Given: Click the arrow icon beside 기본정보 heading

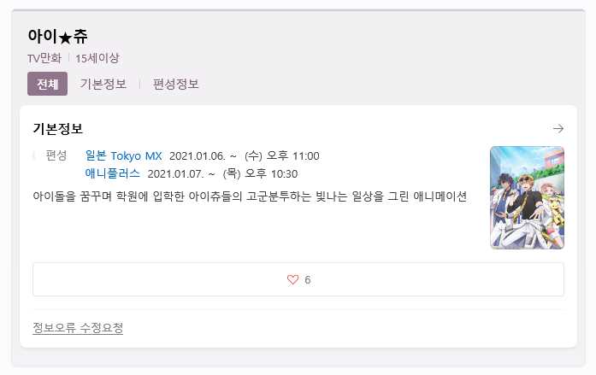Looking at the screenshot, I should [x=558, y=129].
